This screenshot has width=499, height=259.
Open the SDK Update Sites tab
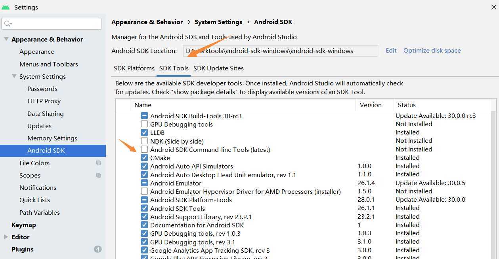click(x=218, y=68)
